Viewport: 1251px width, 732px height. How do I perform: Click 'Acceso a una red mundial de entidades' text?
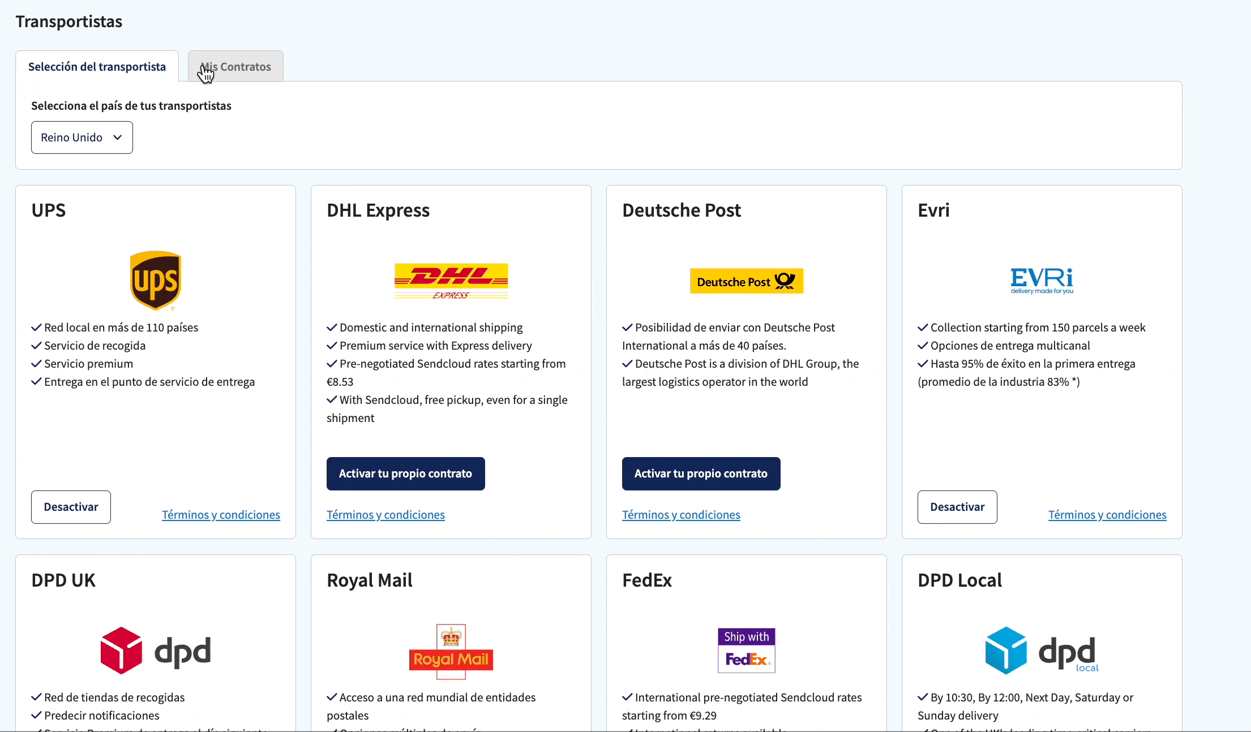438,697
